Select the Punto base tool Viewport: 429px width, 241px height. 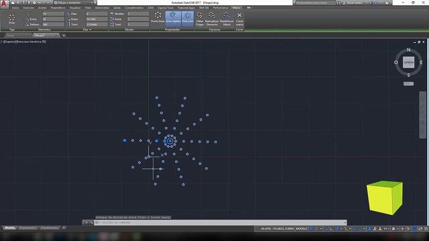click(x=158, y=17)
